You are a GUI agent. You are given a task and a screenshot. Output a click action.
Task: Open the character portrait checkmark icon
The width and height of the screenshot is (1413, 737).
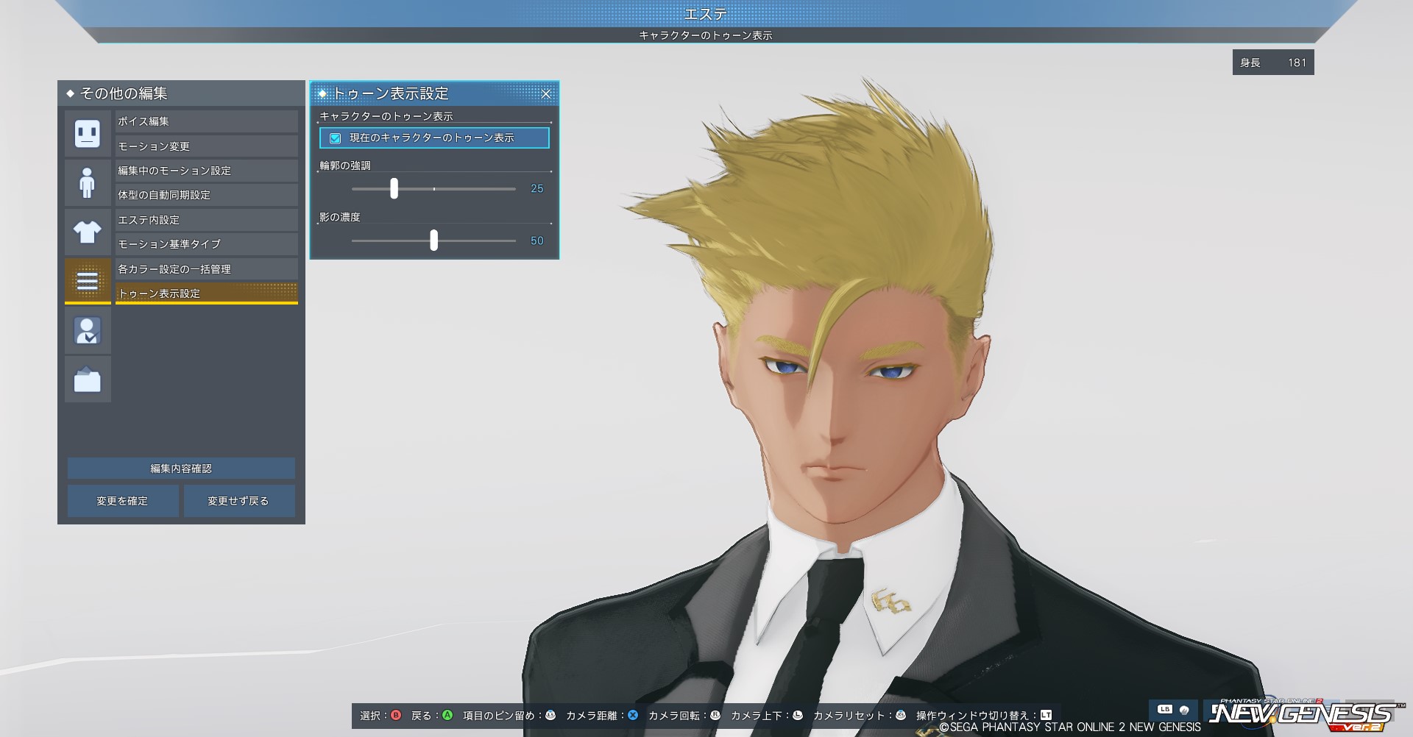88,330
